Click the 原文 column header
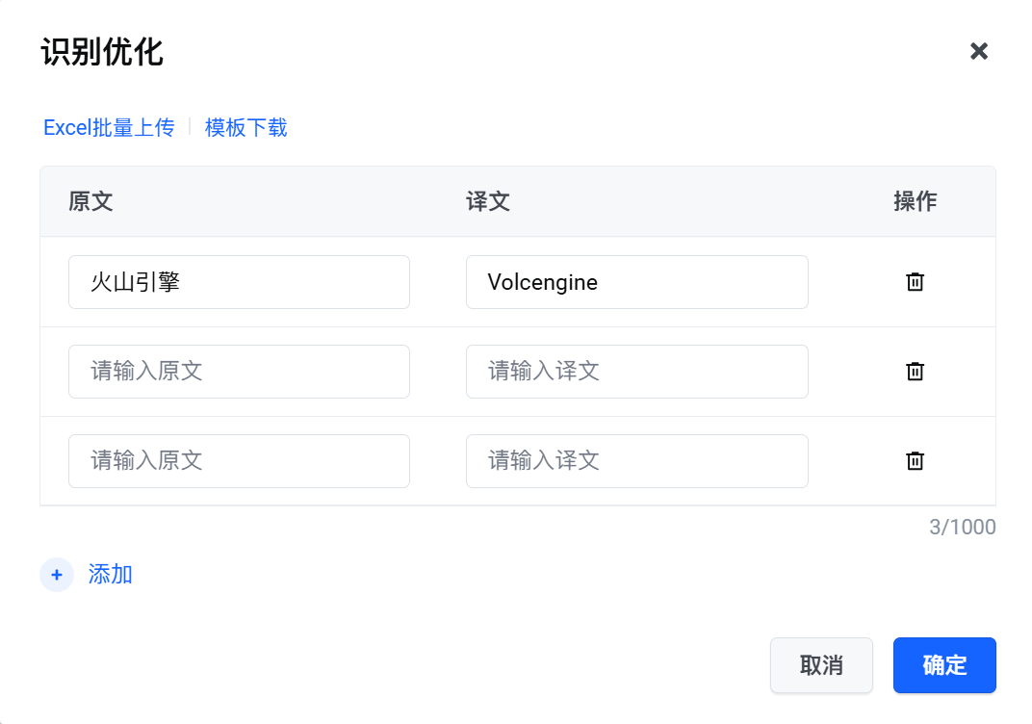Viewport: 1032px width, 724px height. [91, 202]
